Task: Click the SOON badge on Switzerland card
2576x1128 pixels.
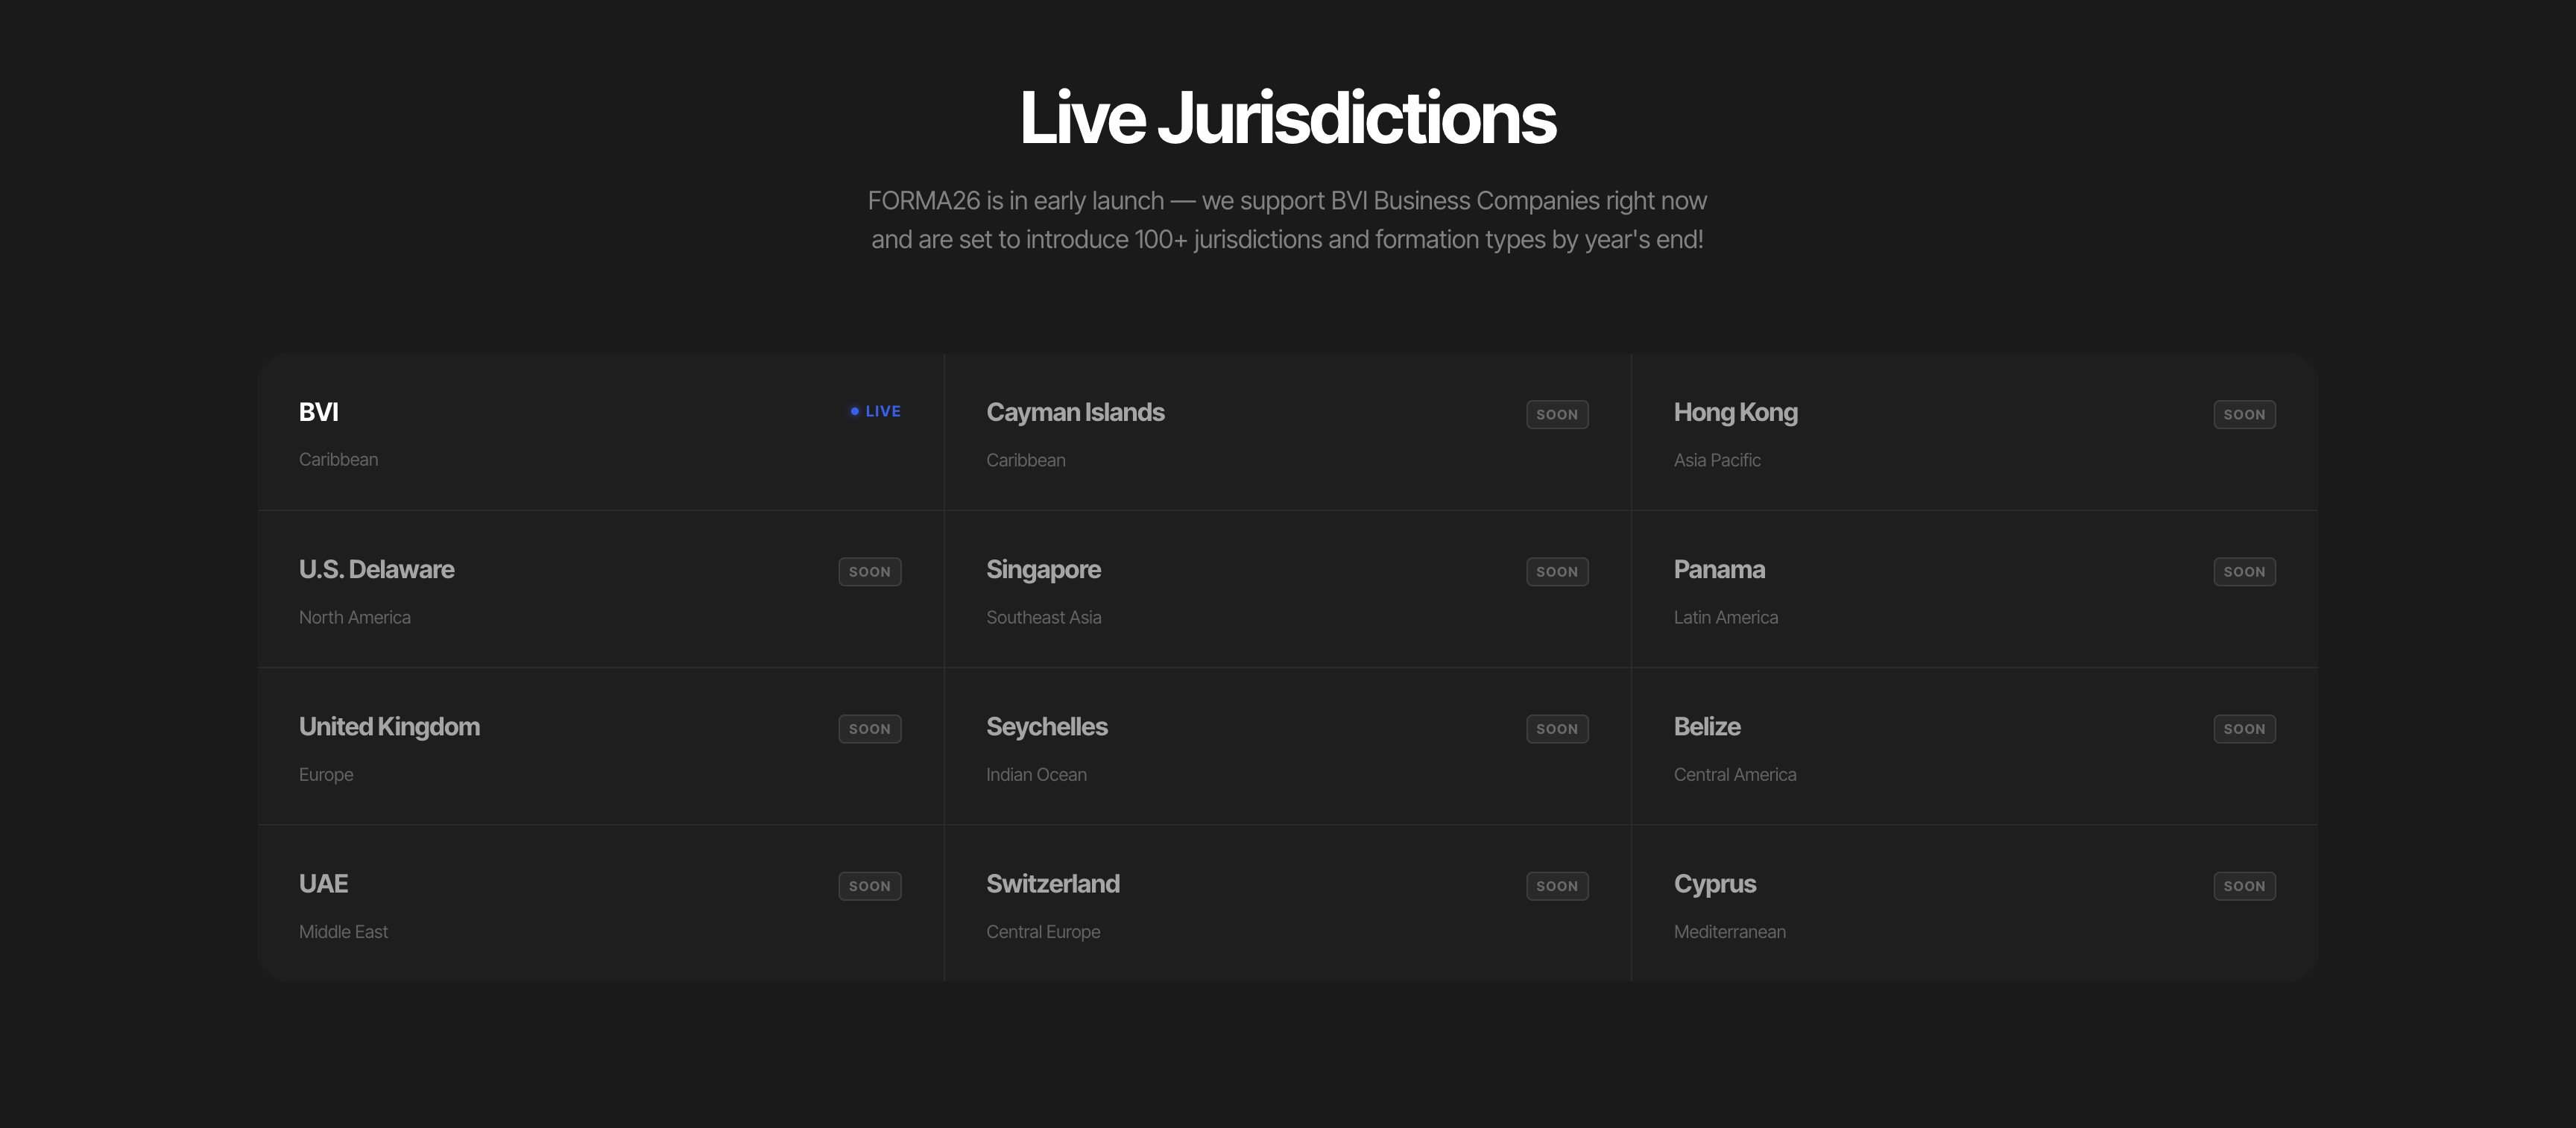Action: click(1557, 885)
